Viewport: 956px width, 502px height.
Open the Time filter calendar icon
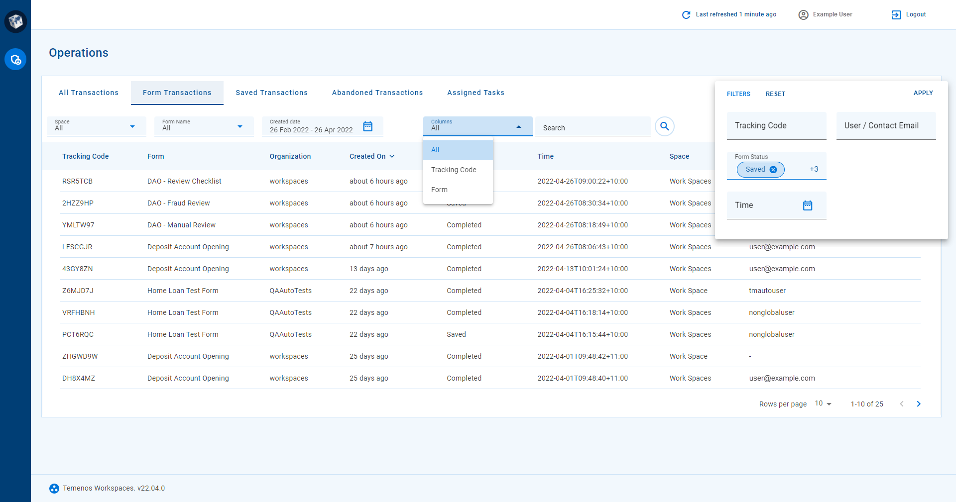point(808,205)
